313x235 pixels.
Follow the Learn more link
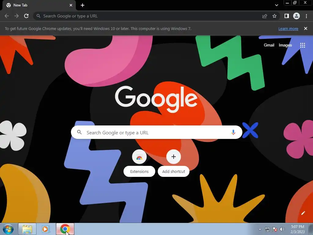288,28
